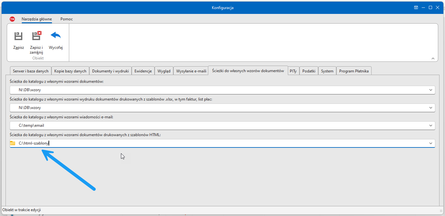Image resolution: width=445 pixels, height=216 pixels.
Task: Click the Wycofaj undo arrow icon
Action: 56,35
